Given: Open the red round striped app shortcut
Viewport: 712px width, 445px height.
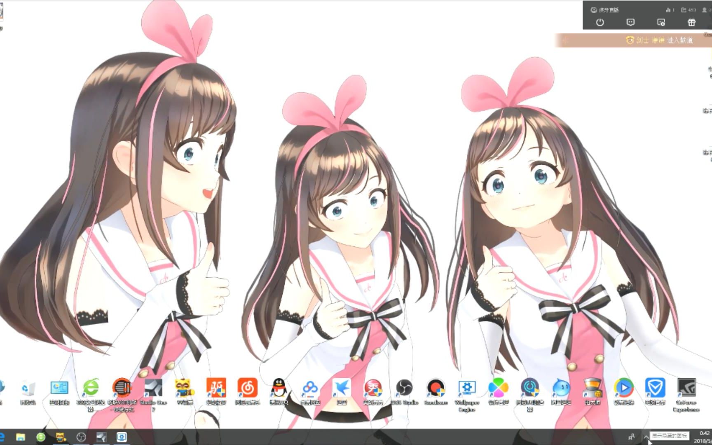Looking at the screenshot, I should coord(122,395).
